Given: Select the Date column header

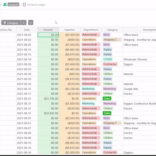Looking at the screenshot, I should coord(27,30).
